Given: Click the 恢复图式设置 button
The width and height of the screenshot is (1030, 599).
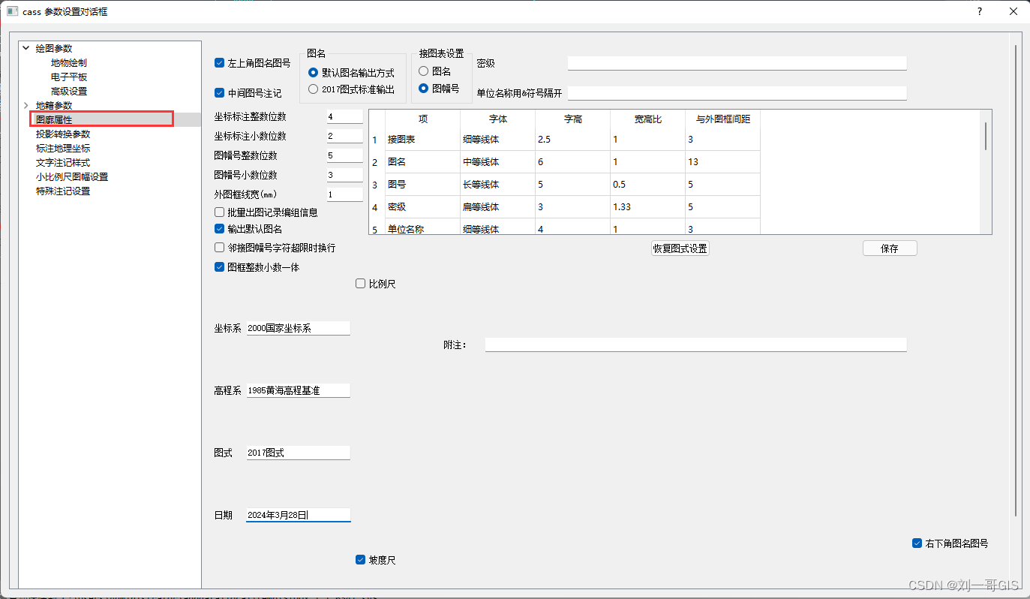Looking at the screenshot, I should (x=680, y=248).
